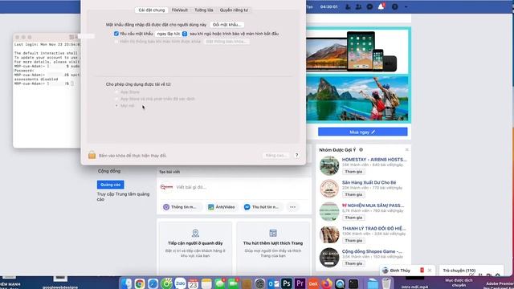Viewport: 514px width, 289px height.
Task: Click Ảnh/Video post option
Action: 222,207
